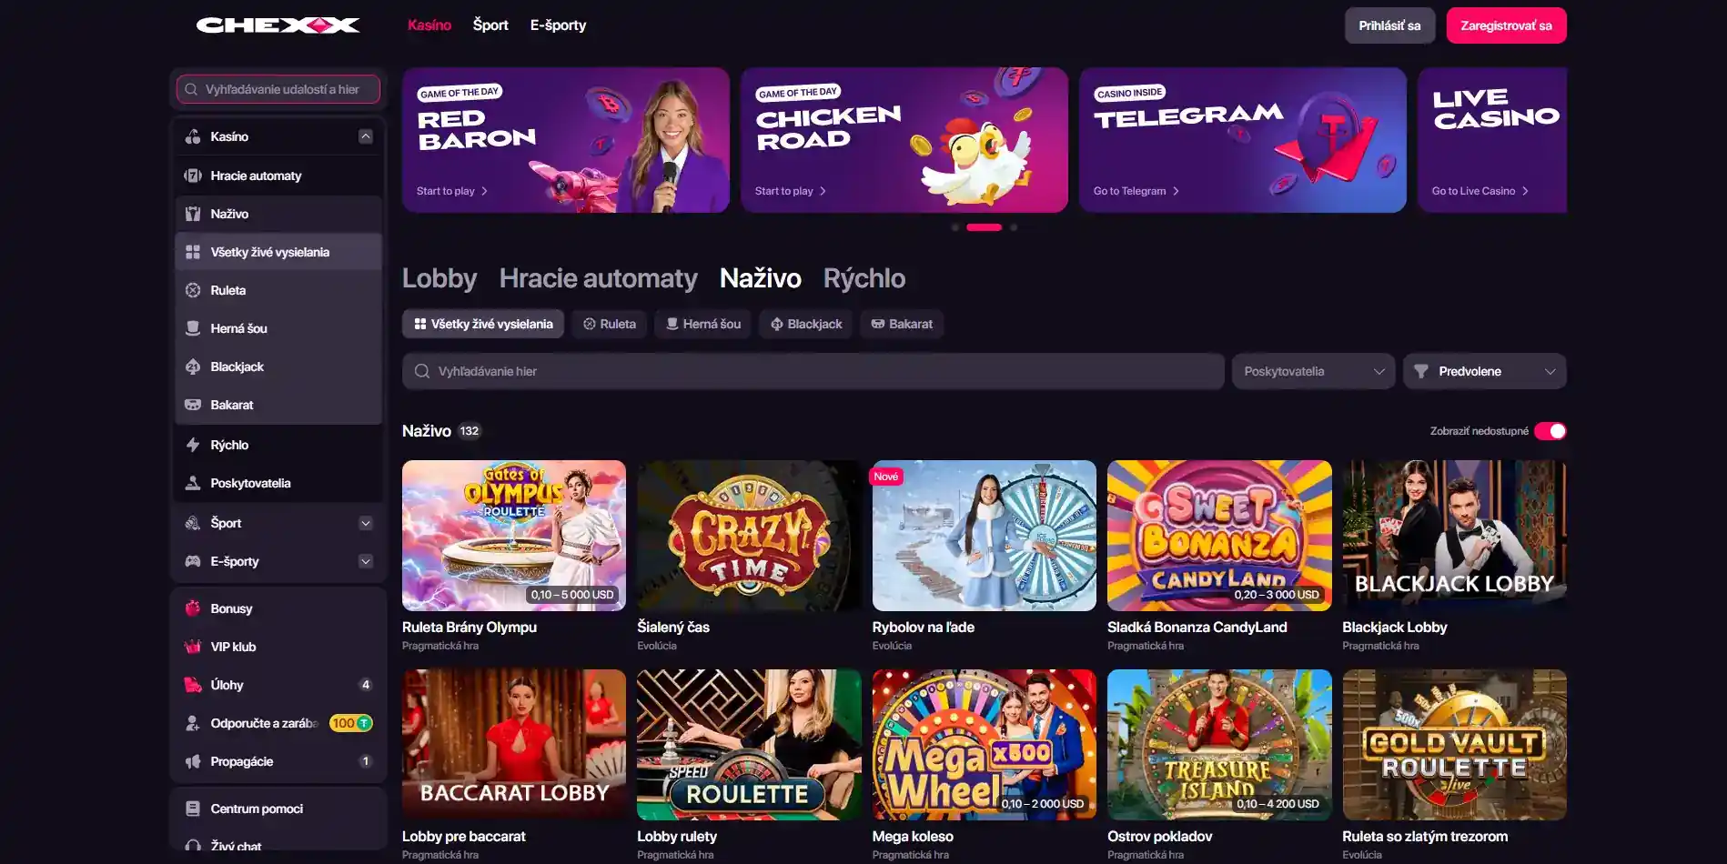Click the CHEXX logo
Viewport: 1727px width, 864px height.
pos(278,25)
